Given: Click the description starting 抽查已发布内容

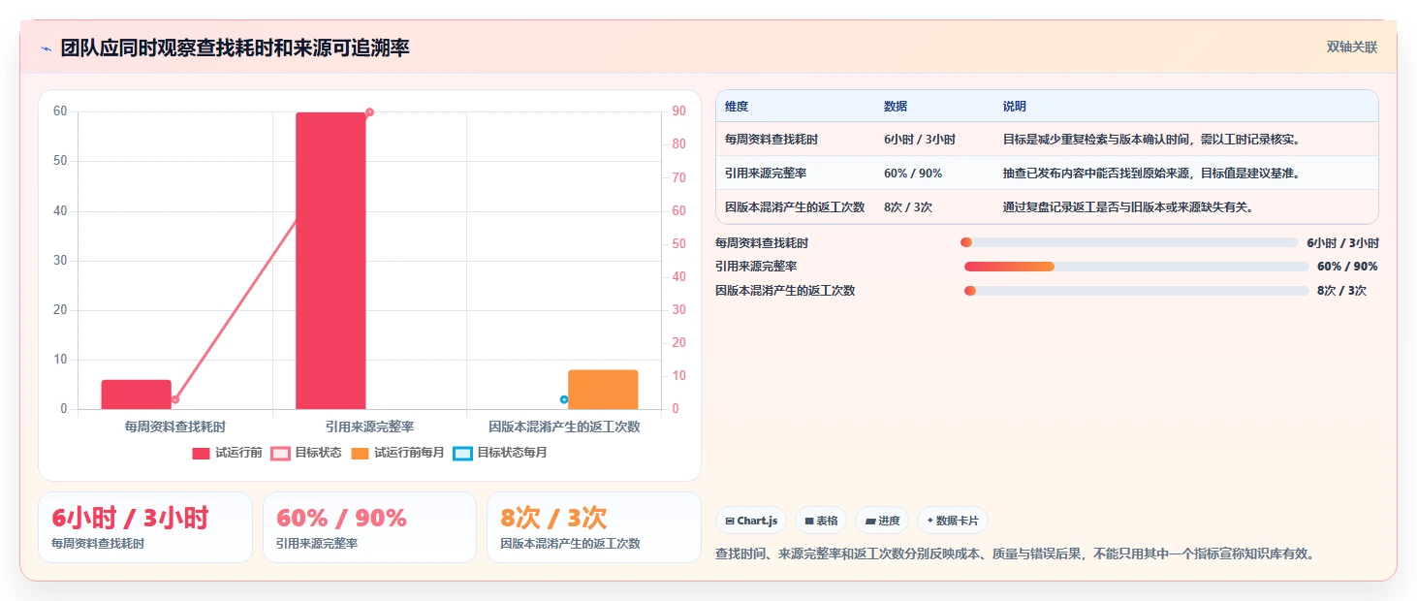Looking at the screenshot, I should [1151, 173].
